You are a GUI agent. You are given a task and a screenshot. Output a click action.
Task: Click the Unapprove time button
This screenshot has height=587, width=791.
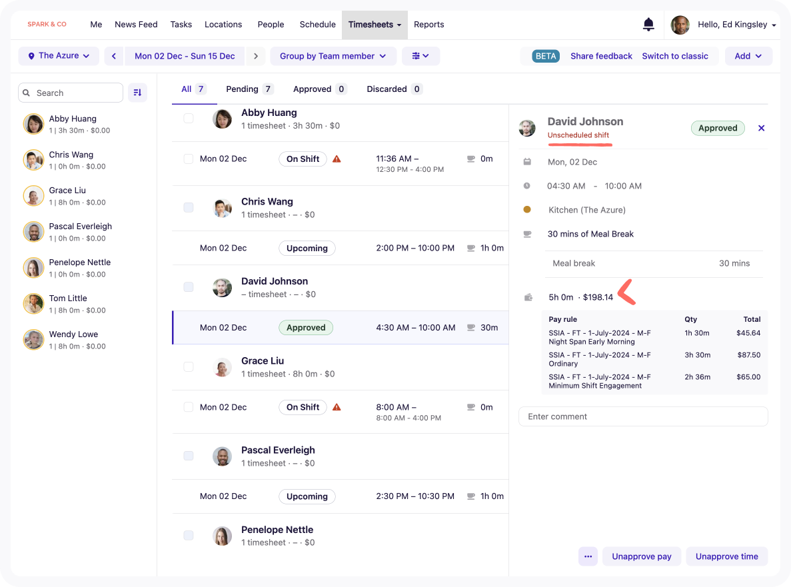(x=726, y=556)
